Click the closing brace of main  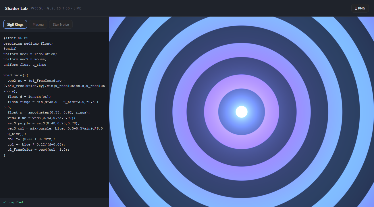click(4, 155)
